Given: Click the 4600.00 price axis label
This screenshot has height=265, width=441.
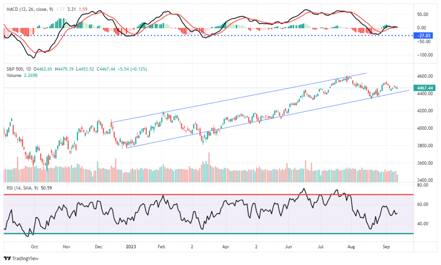Looking at the screenshot, I should tap(425, 76).
